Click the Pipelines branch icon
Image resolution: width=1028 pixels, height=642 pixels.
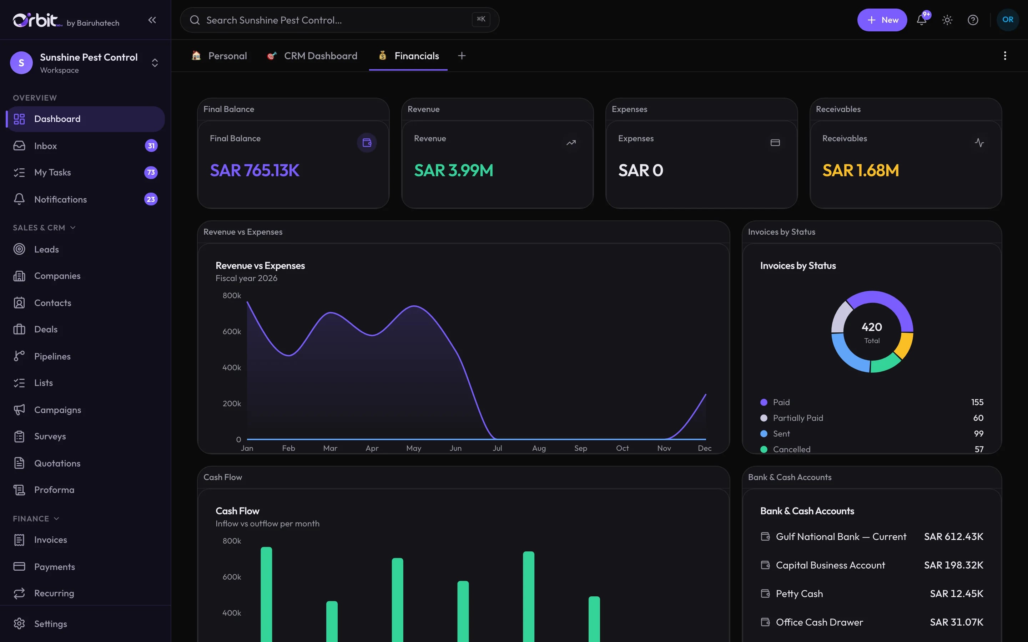click(x=19, y=356)
